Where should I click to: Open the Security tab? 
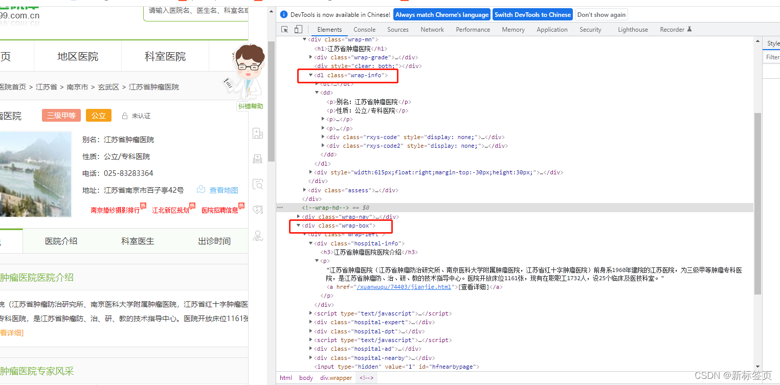click(590, 30)
